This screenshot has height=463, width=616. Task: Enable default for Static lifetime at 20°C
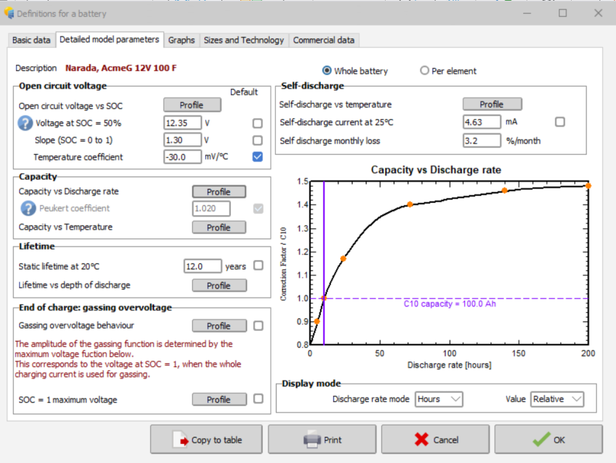point(258,266)
